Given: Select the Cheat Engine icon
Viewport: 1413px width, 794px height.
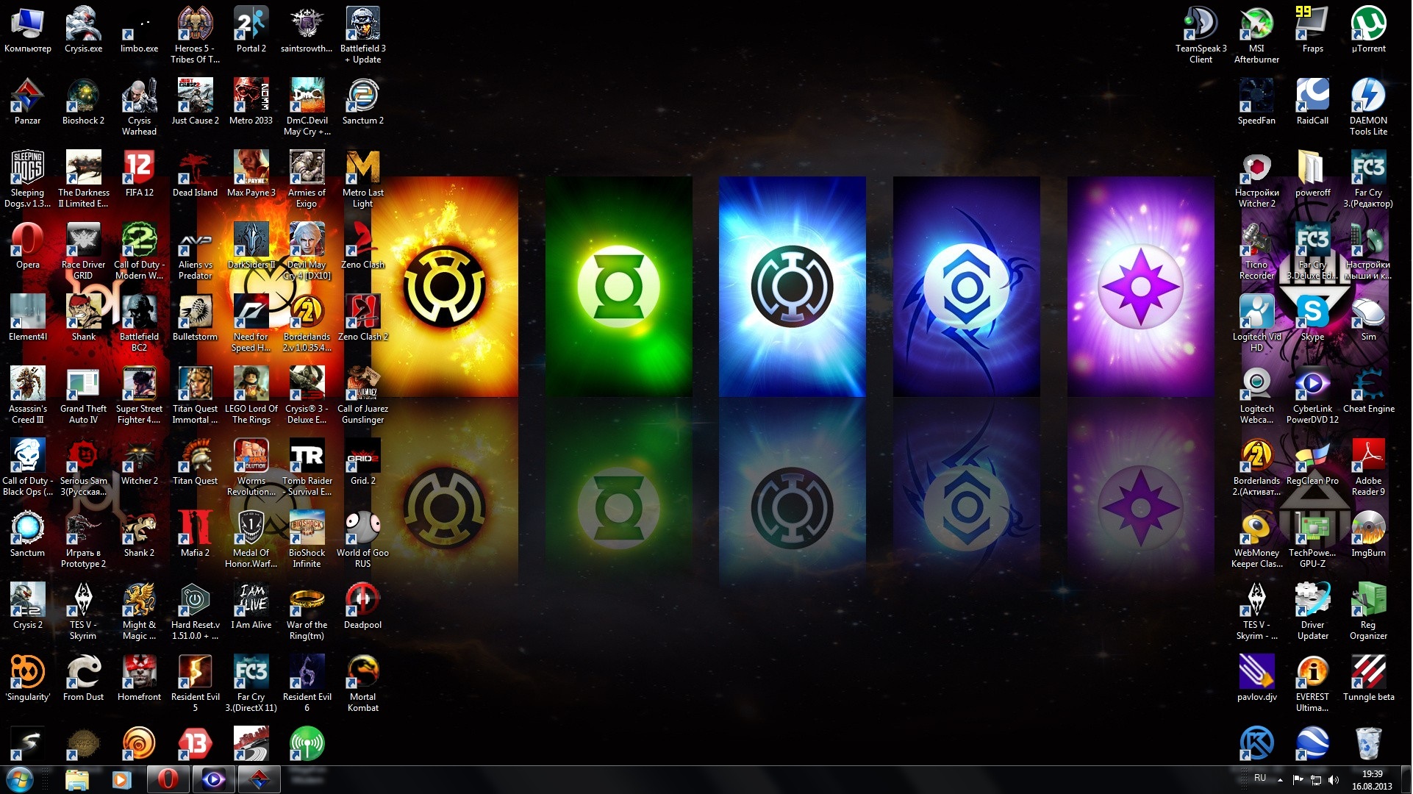Looking at the screenshot, I should (1368, 390).
